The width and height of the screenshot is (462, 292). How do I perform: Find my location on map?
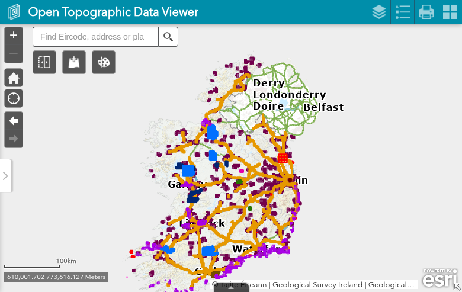click(14, 98)
